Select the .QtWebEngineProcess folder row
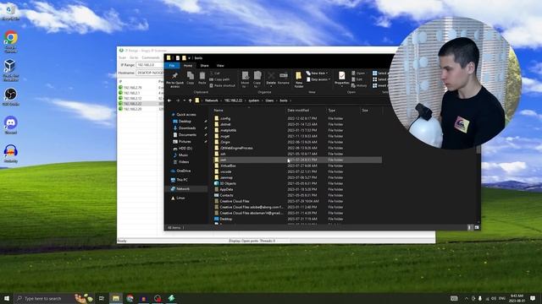The height and width of the screenshot is (304, 542). tap(297, 148)
